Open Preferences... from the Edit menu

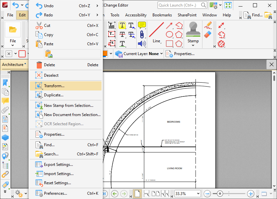[x=66, y=193]
